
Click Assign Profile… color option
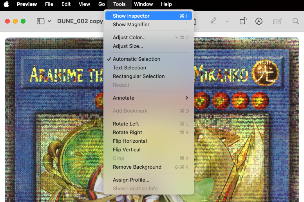[131, 180]
